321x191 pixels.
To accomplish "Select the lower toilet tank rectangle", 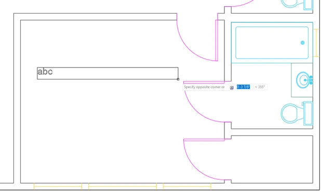I will (307, 114).
